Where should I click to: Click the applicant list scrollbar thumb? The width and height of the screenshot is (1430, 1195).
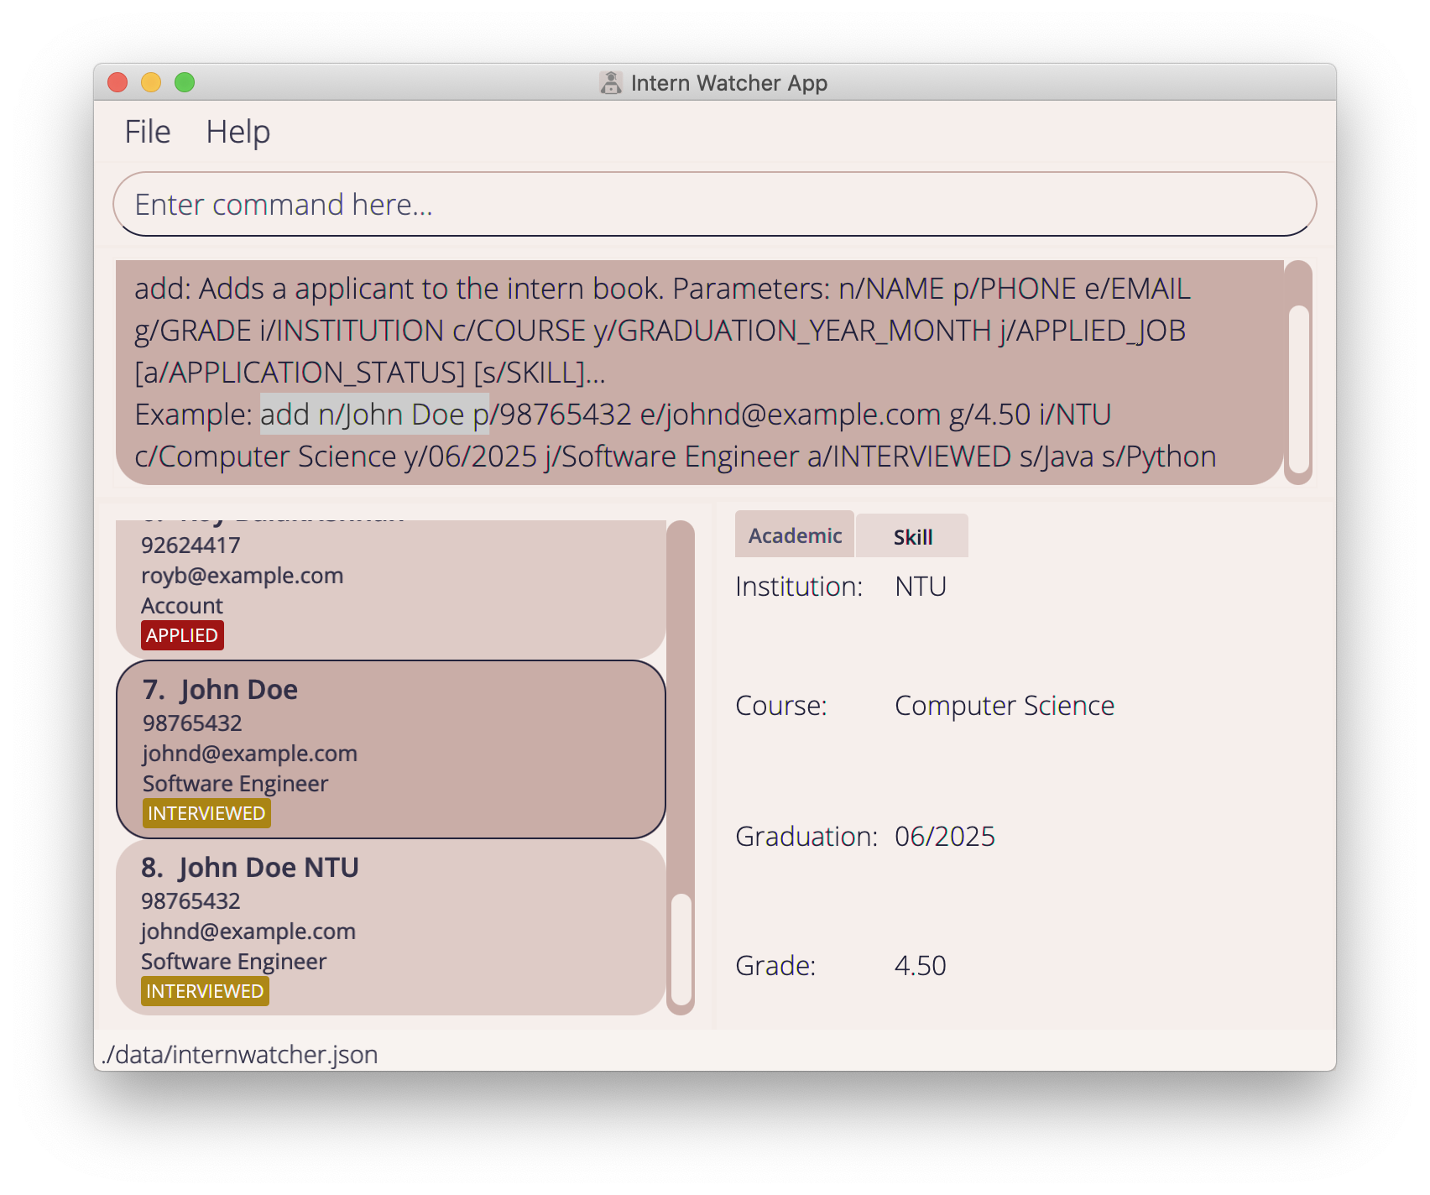click(x=681, y=949)
